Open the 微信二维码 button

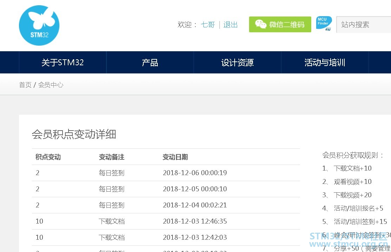coord(280,25)
